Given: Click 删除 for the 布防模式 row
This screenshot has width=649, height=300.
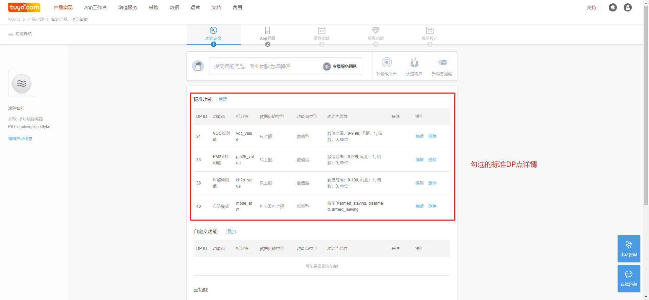Looking at the screenshot, I should [432, 206].
